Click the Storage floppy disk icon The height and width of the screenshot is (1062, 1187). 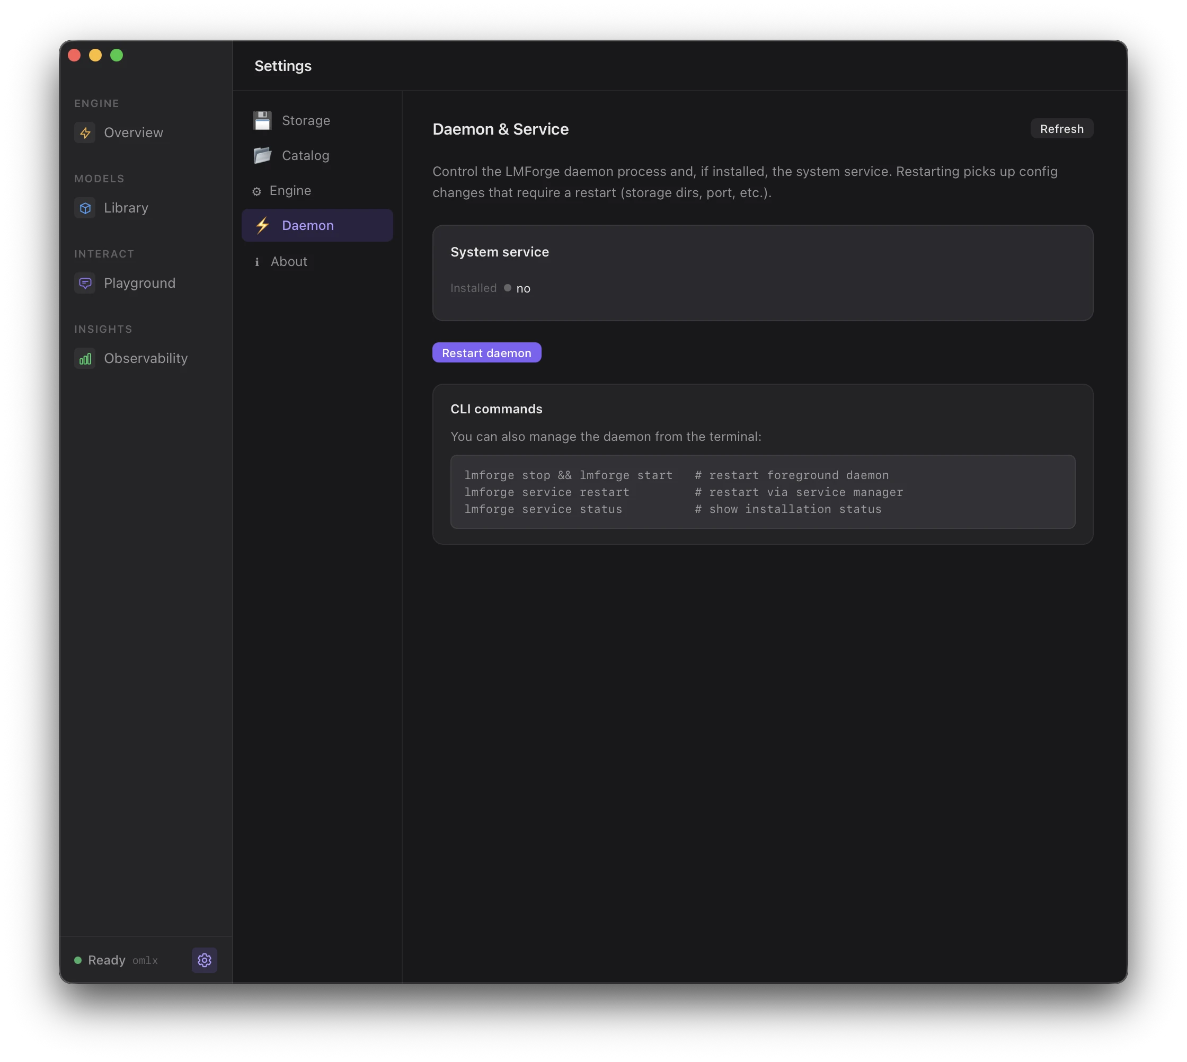point(263,121)
